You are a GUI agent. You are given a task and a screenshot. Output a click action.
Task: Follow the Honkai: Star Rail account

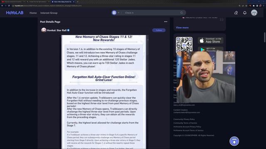[159, 30]
